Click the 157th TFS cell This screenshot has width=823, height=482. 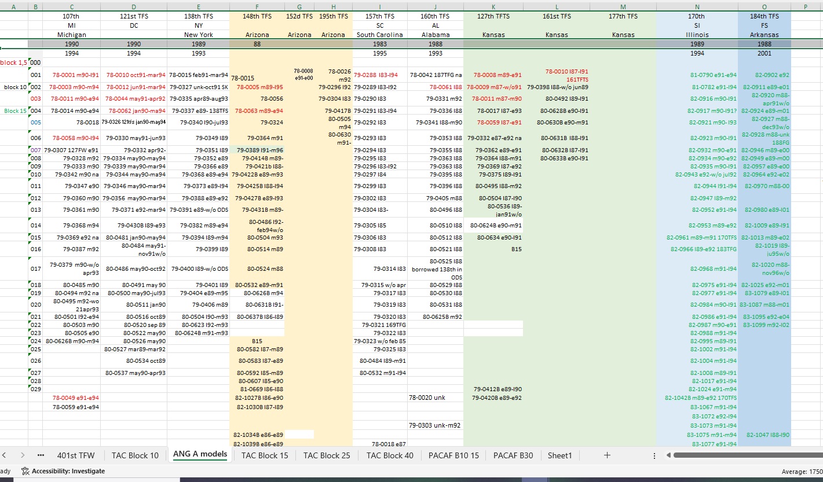[x=380, y=16]
